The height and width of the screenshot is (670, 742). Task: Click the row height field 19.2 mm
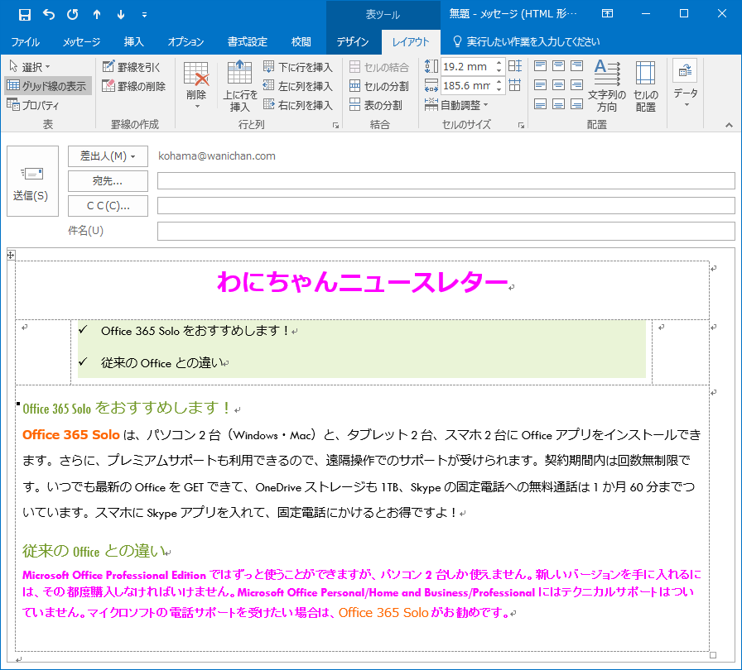[466, 67]
